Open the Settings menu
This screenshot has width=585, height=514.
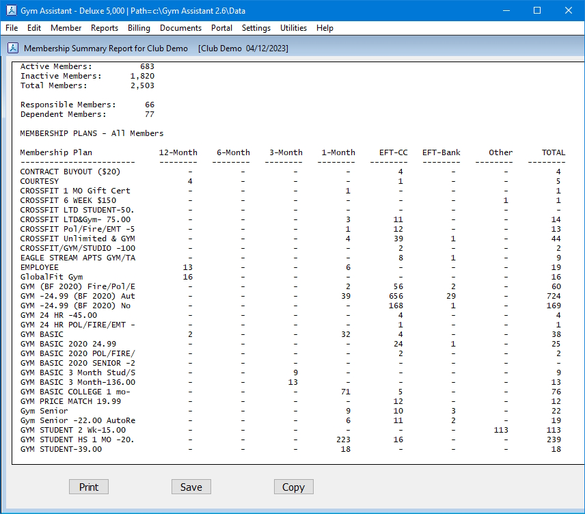[256, 28]
